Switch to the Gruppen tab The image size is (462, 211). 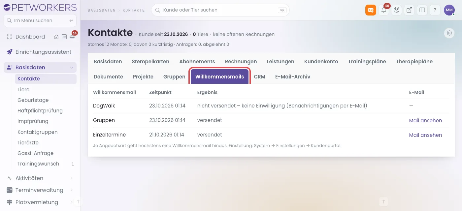pos(174,76)
